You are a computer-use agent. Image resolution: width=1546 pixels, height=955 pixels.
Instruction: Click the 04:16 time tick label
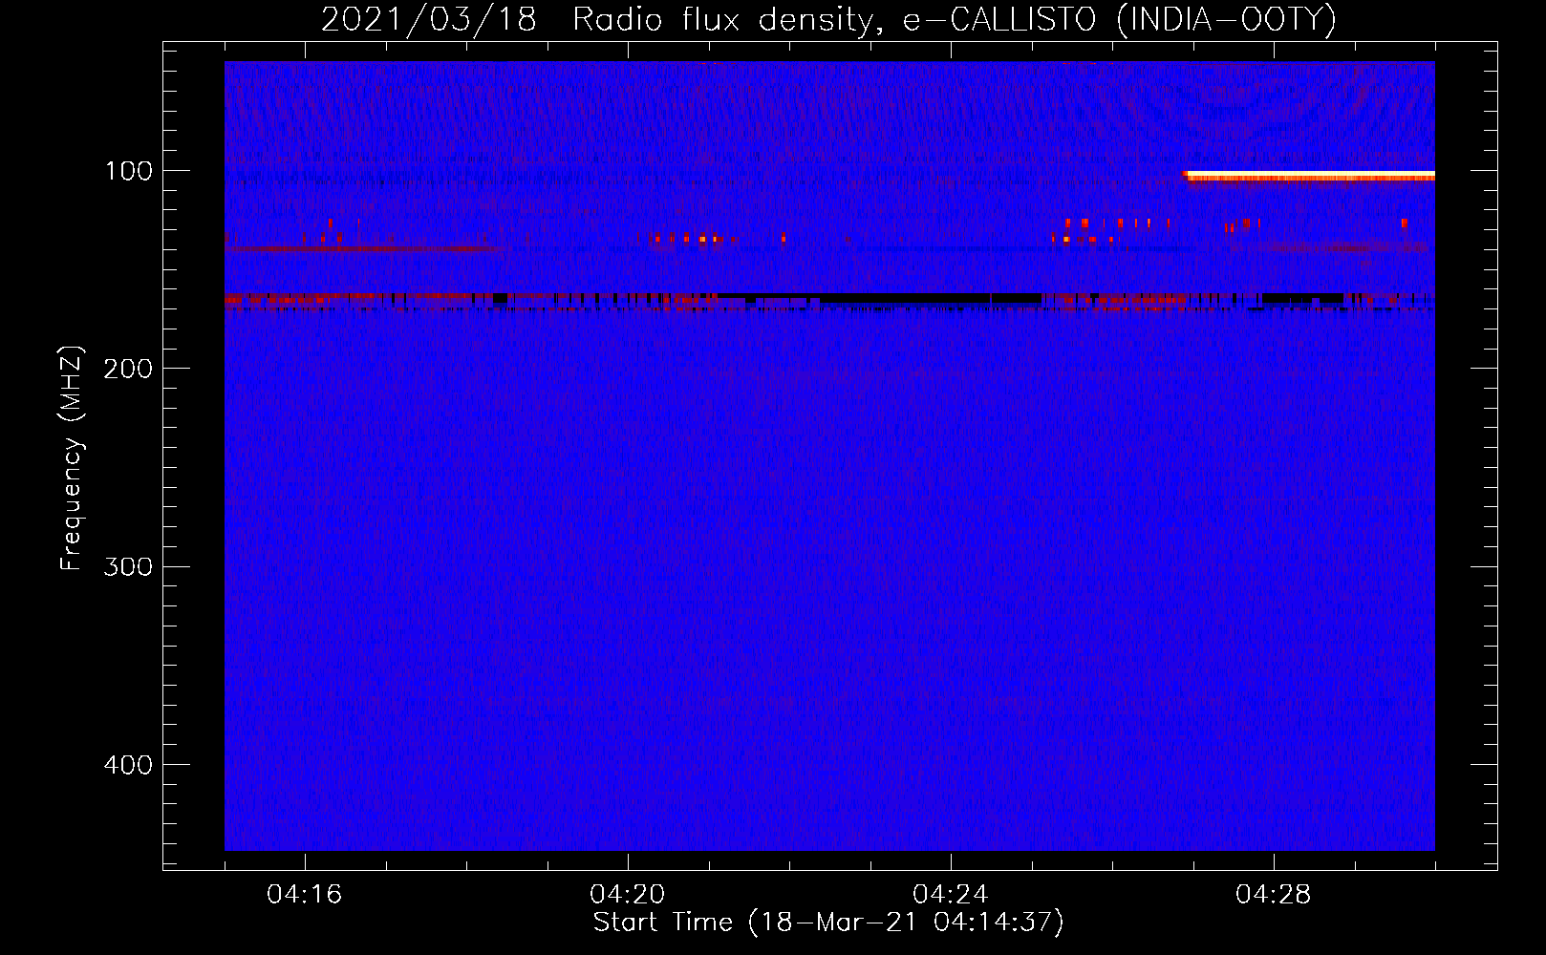(x=305, y=895)
